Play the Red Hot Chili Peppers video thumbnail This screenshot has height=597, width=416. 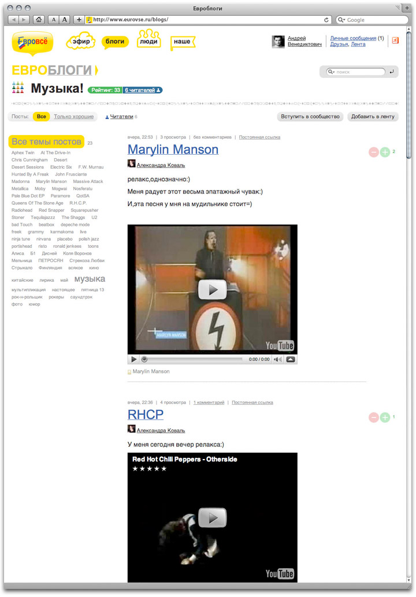coord(212,517)
